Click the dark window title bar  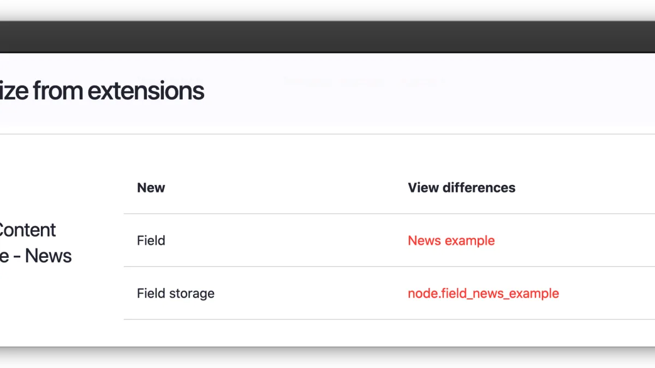pos(327,37)
